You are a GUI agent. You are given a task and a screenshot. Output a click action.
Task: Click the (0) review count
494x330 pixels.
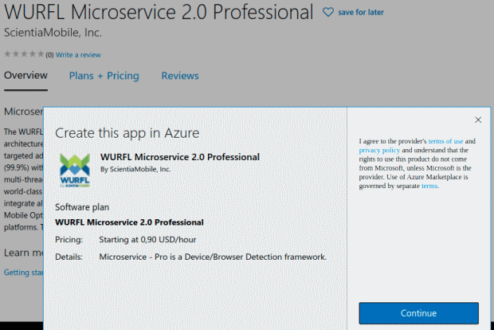click(49, 55)
